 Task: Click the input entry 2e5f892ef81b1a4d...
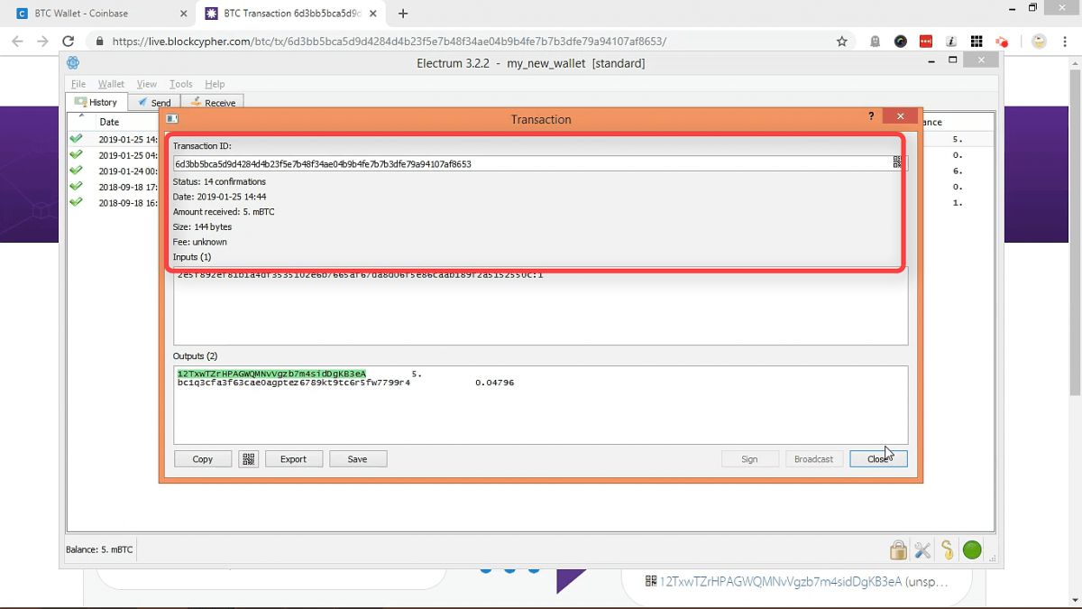(360, 274)
